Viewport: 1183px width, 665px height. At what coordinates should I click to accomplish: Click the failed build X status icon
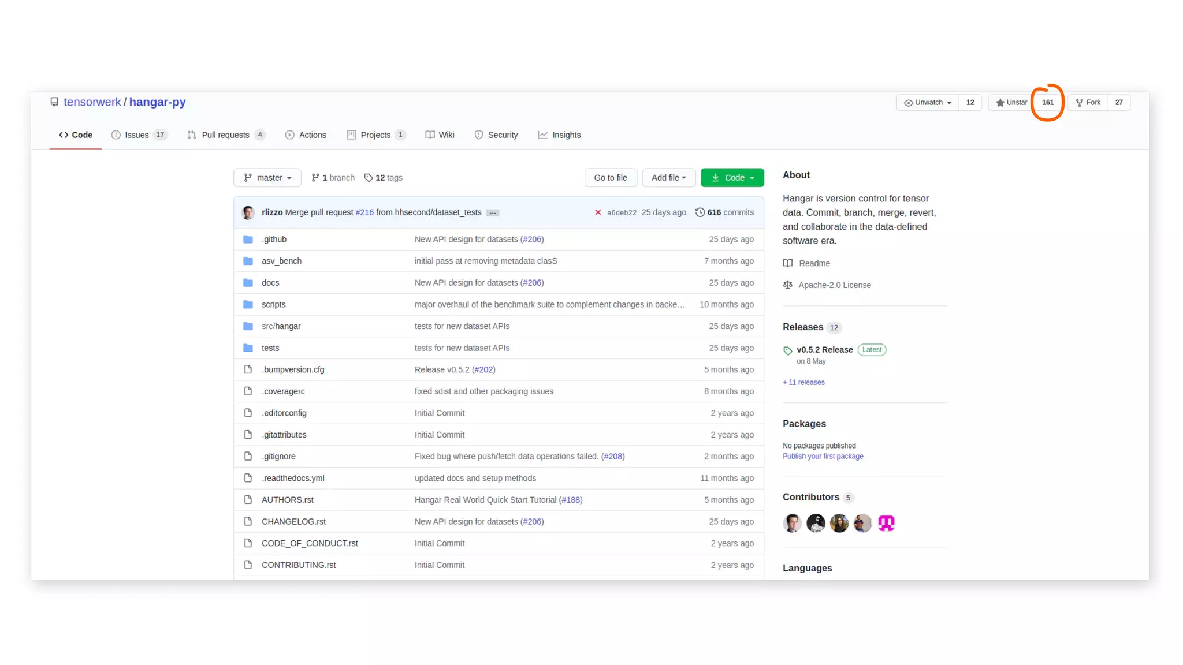(x=598, y=212)
